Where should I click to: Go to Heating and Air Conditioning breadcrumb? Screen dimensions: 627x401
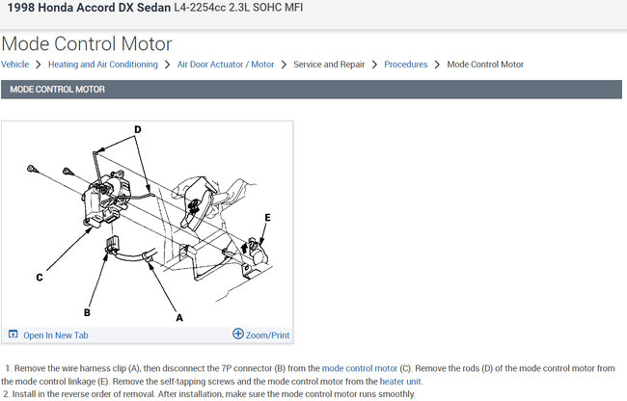103,65
